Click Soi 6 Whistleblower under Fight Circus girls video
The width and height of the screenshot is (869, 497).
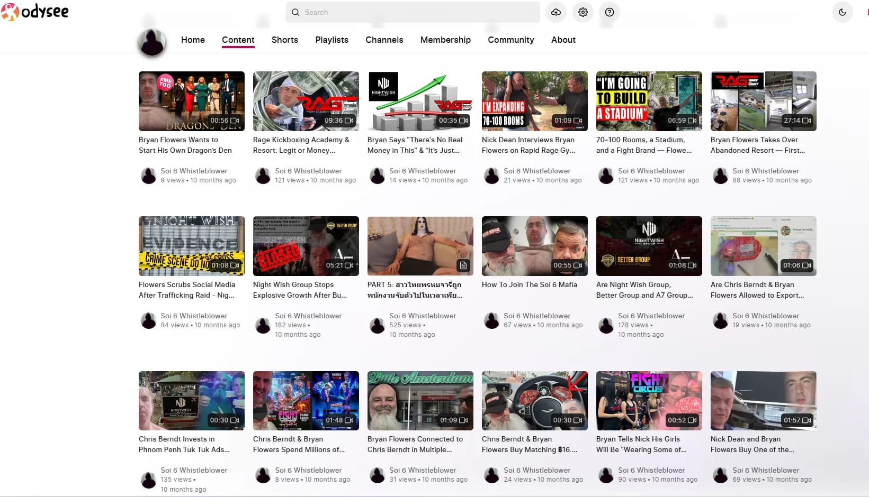click(651, 470)
